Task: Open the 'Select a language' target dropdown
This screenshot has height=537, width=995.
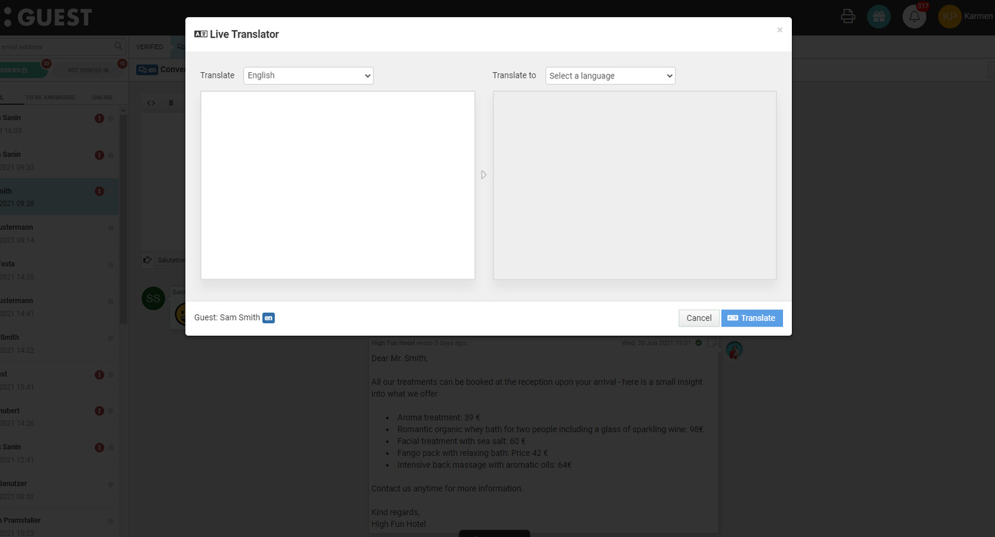Action: (x=610, y=76)
